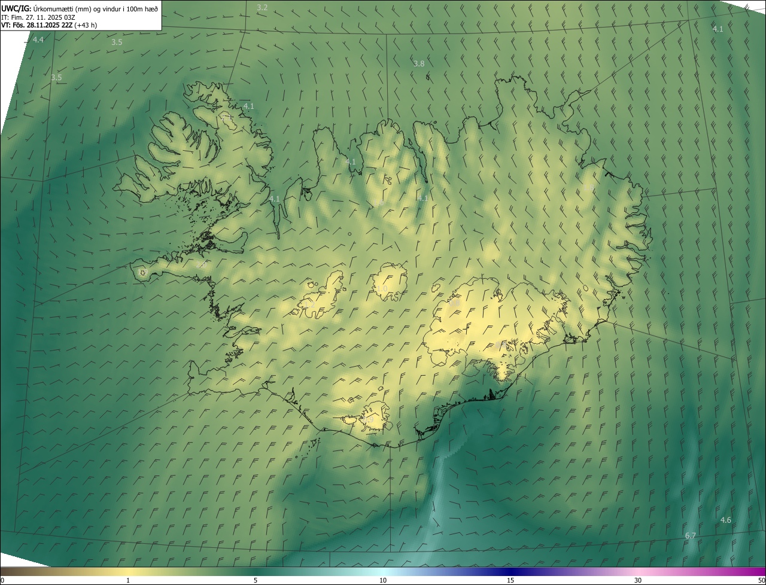Image resolution: width=766 pixels, height=585 pixels.
Task: Click the '0.9' value label on the southern glacier
Action: 367,421
